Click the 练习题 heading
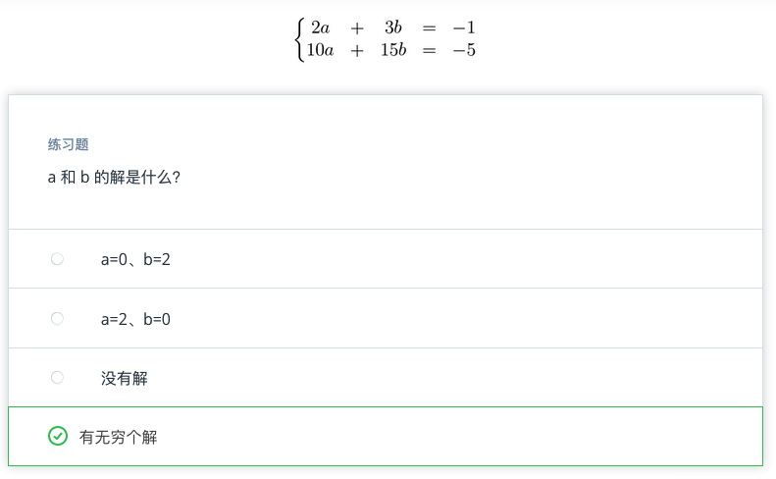The width and height of the screenshot is (776, 479). 69,144
